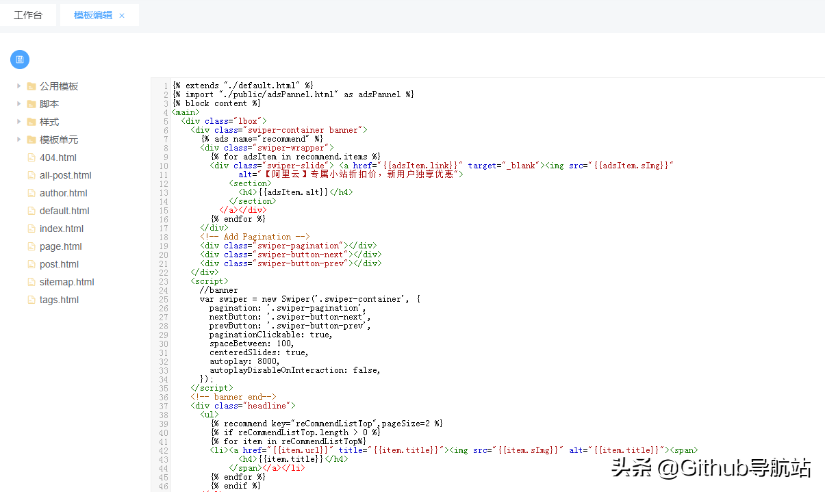Click the 模板单元 folder icon
The image size is (825, 492).
[31, 140]
